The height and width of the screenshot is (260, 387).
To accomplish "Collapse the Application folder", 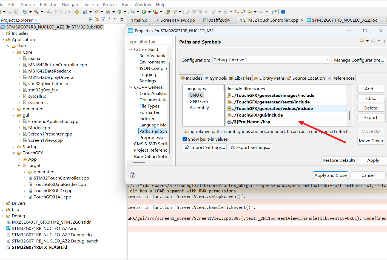I will (3, 40).
